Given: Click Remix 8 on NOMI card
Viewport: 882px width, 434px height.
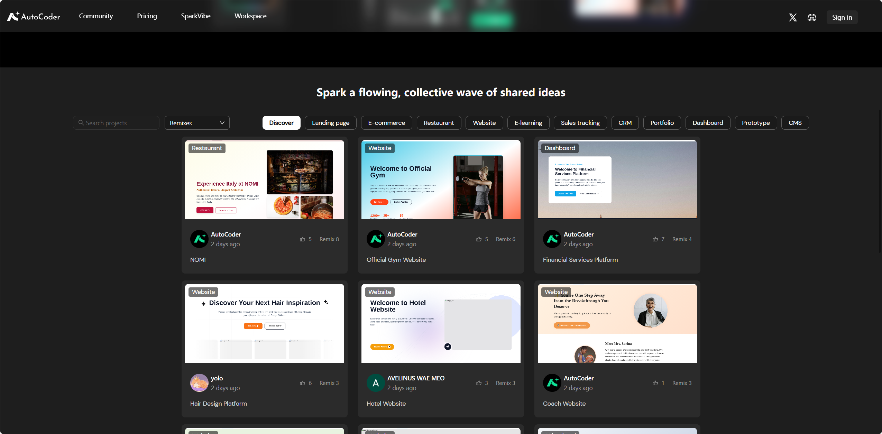Looking at the screenshot, I should click(329, 239).
